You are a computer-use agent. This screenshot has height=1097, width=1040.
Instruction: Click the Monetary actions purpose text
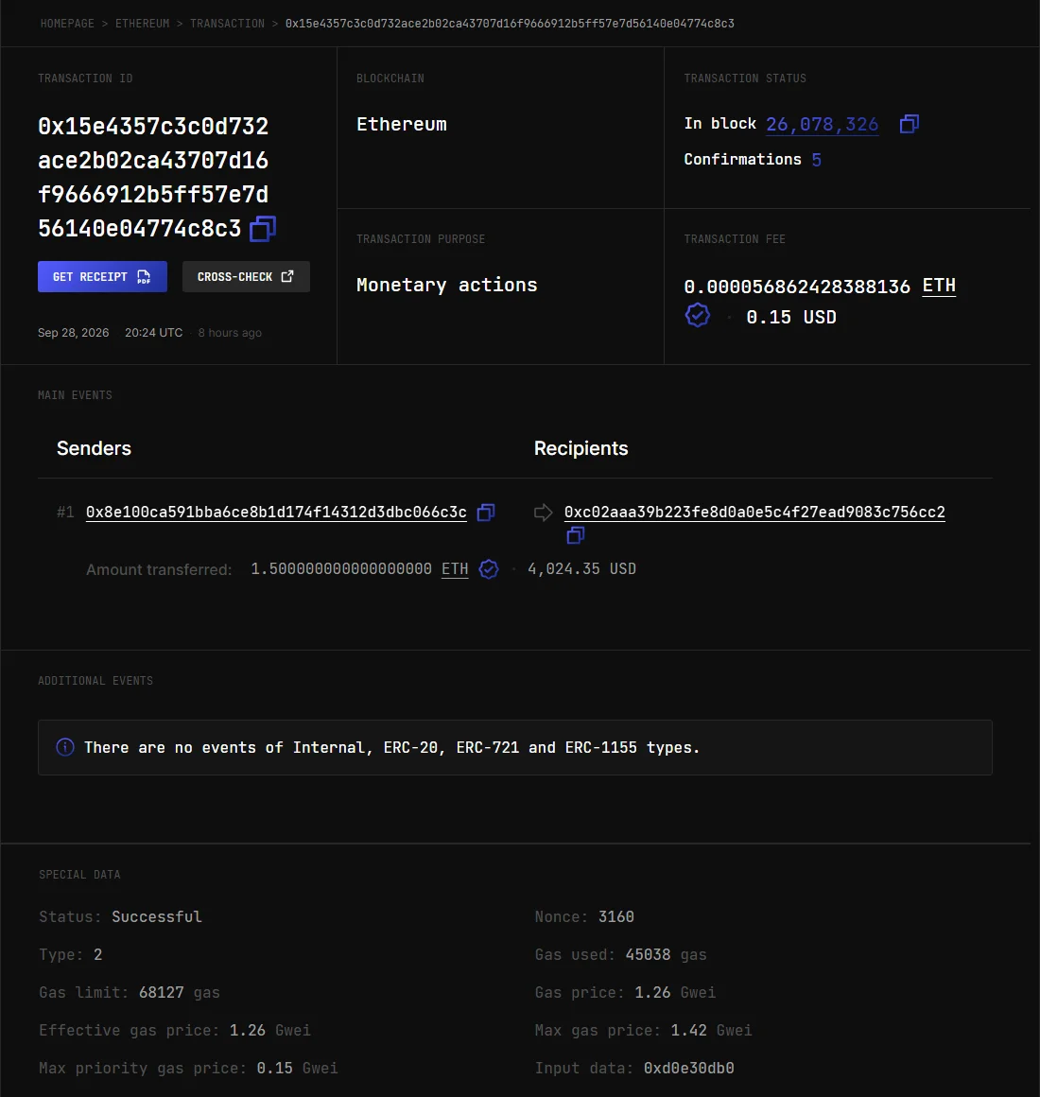[447, 285]
